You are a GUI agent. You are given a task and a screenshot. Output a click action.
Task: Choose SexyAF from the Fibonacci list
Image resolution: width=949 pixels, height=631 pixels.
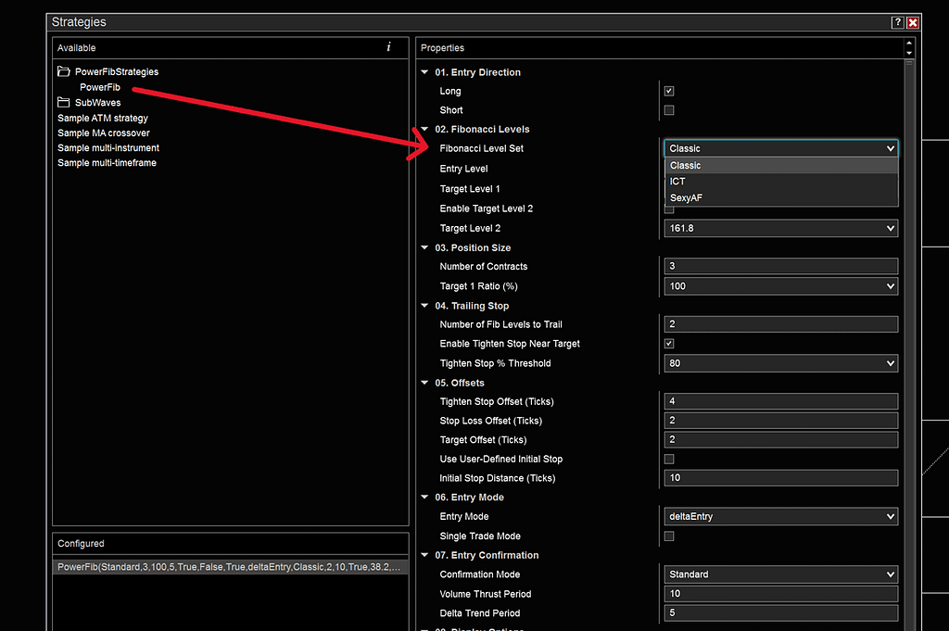(x=686, y=197)
